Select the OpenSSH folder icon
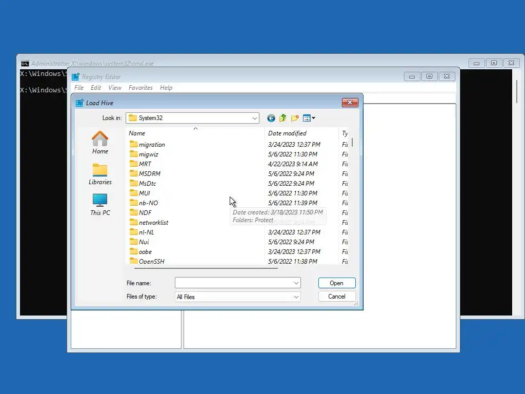The height and width of the screenshot is (394, 525). point(133,261)
